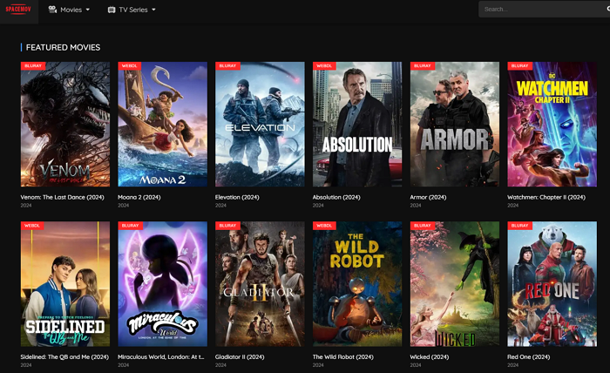
Task: Click the WEBDL badge on Sidelined poster
Action: coord(32,226)
